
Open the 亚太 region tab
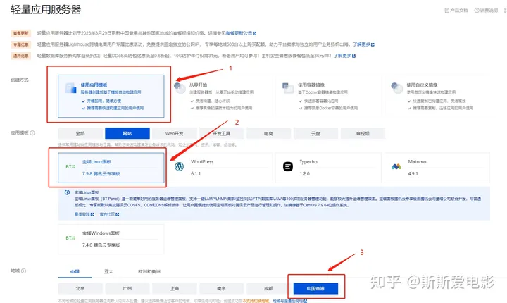coord(108,271)
